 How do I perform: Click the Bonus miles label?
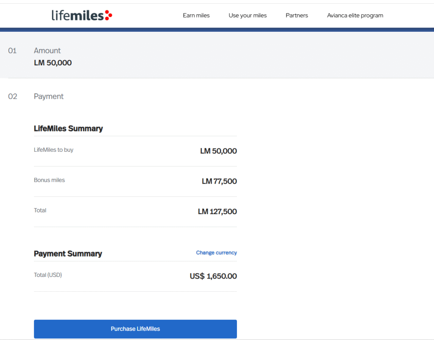click(x=49, y=180)
